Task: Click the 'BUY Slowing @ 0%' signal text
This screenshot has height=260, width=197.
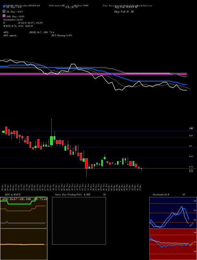Action: click(62, 35)
